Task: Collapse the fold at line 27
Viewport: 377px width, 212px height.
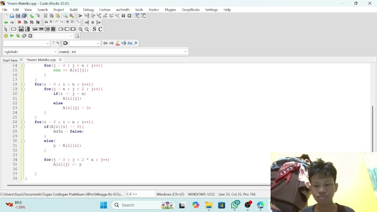Action: (x=24, y=127)
